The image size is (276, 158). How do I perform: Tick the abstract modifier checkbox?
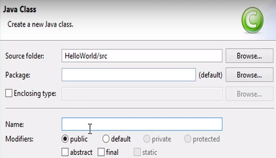pos(65,152)
